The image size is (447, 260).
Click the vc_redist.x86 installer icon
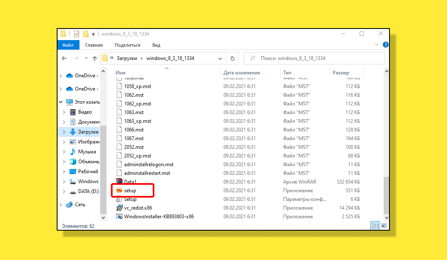point(119,208)
